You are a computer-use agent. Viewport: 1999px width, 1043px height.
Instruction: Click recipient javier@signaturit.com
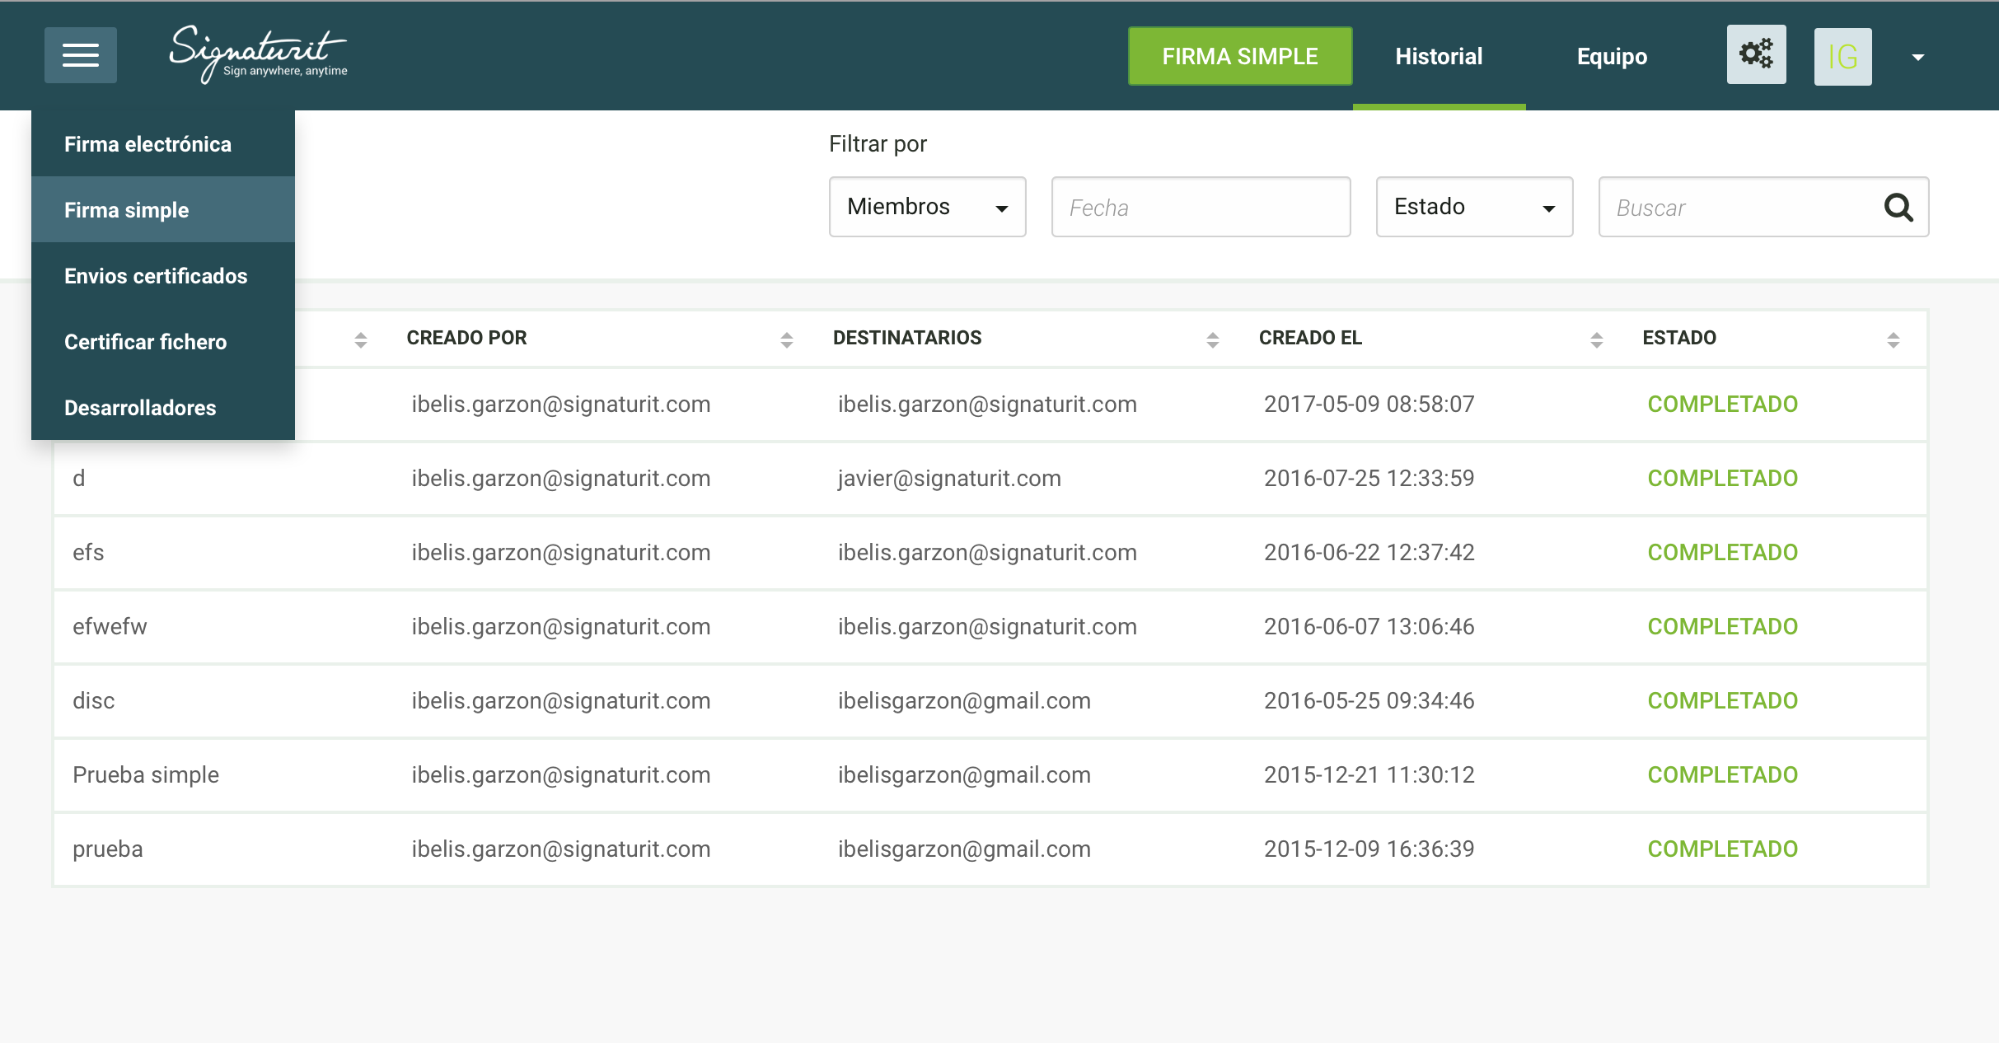949,479
